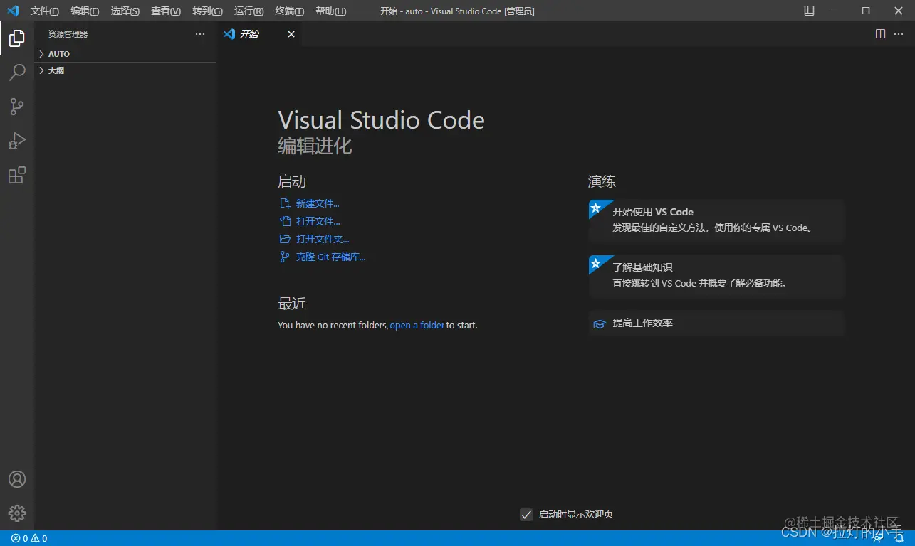Open the Accounts menu icon

pyautogui.click(x=17, y=479)
